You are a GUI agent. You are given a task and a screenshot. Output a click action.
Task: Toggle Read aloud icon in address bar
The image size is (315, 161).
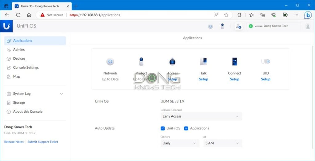click(x=216, y=15)
